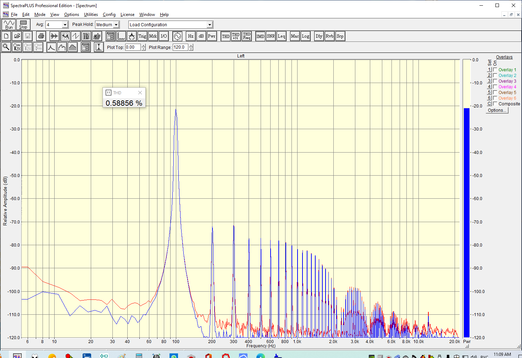
Task: Open the I/O device settings
Action: pyautogui.click(x=163, y=36)
